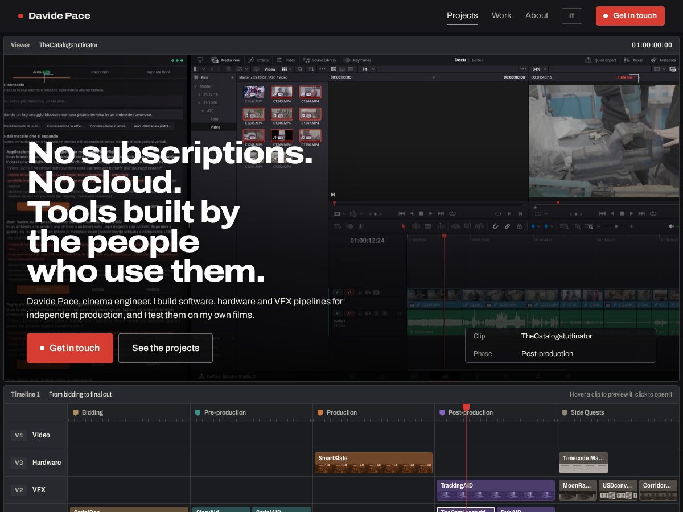The image size is (683, 512).
Task: Open the TrackingAID clip on the VFX track
Action: 496,490
